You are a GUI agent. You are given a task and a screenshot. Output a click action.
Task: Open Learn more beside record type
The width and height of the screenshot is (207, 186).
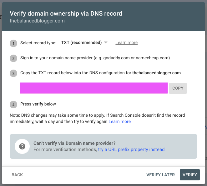(126, 43)
